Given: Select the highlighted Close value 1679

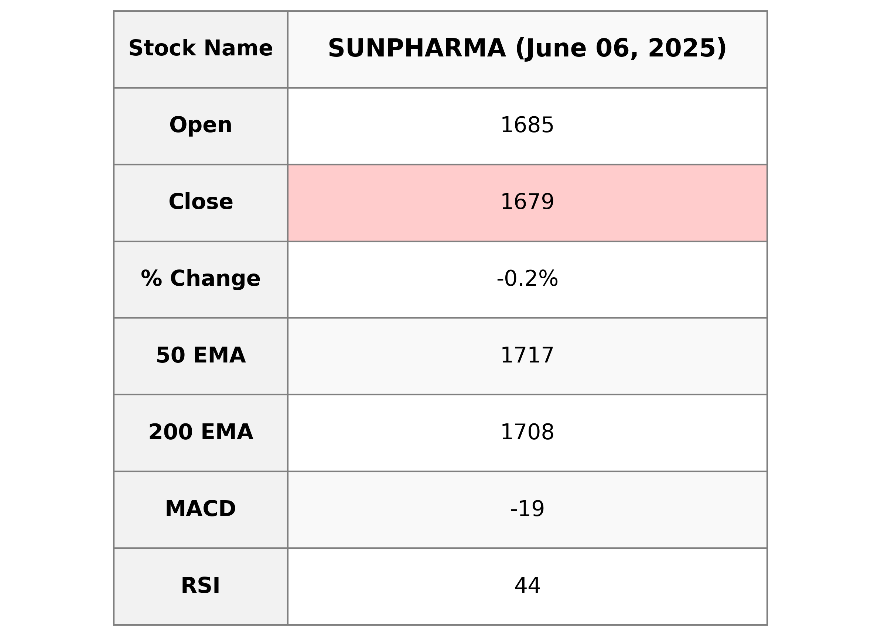Looking at the screenshot, I should click(527, 203).
